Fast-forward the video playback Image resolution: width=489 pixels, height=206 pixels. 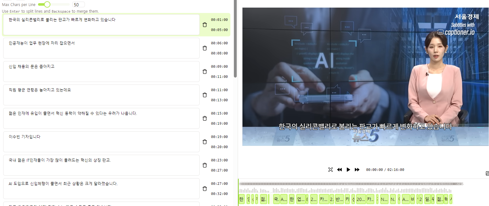[x=357, y=170]
